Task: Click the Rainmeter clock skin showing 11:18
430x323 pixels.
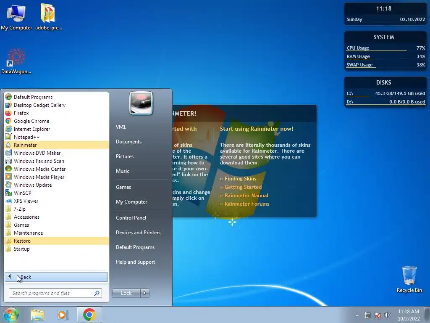Action: (385, 14)
